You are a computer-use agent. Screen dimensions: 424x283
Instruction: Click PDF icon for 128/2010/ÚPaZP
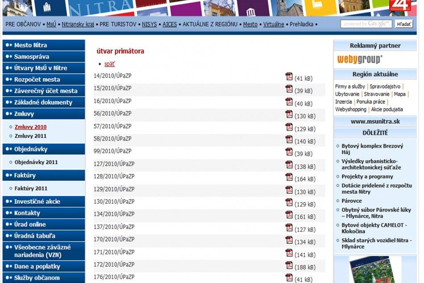289,177
